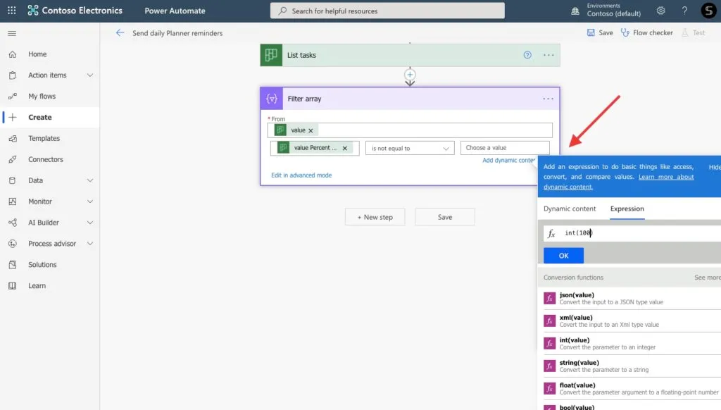Click the expression formula input field
Viewport: 721px width, 410px height.
(x=632, y=233)
